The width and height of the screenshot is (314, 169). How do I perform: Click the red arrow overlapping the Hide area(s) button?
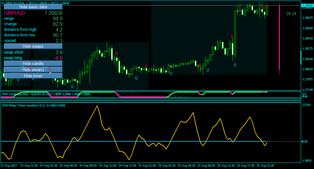50,69
